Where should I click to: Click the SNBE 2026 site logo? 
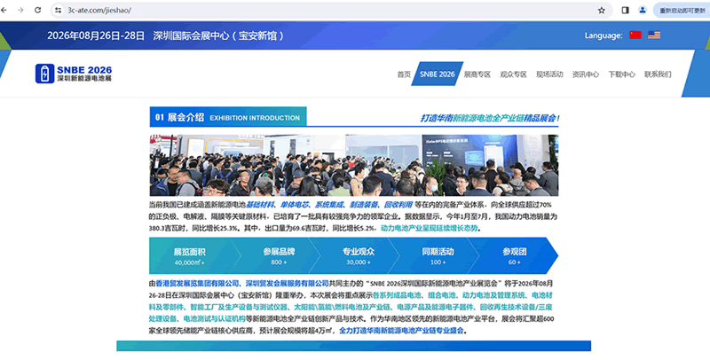pyautogui.click(x=75, y=74)
